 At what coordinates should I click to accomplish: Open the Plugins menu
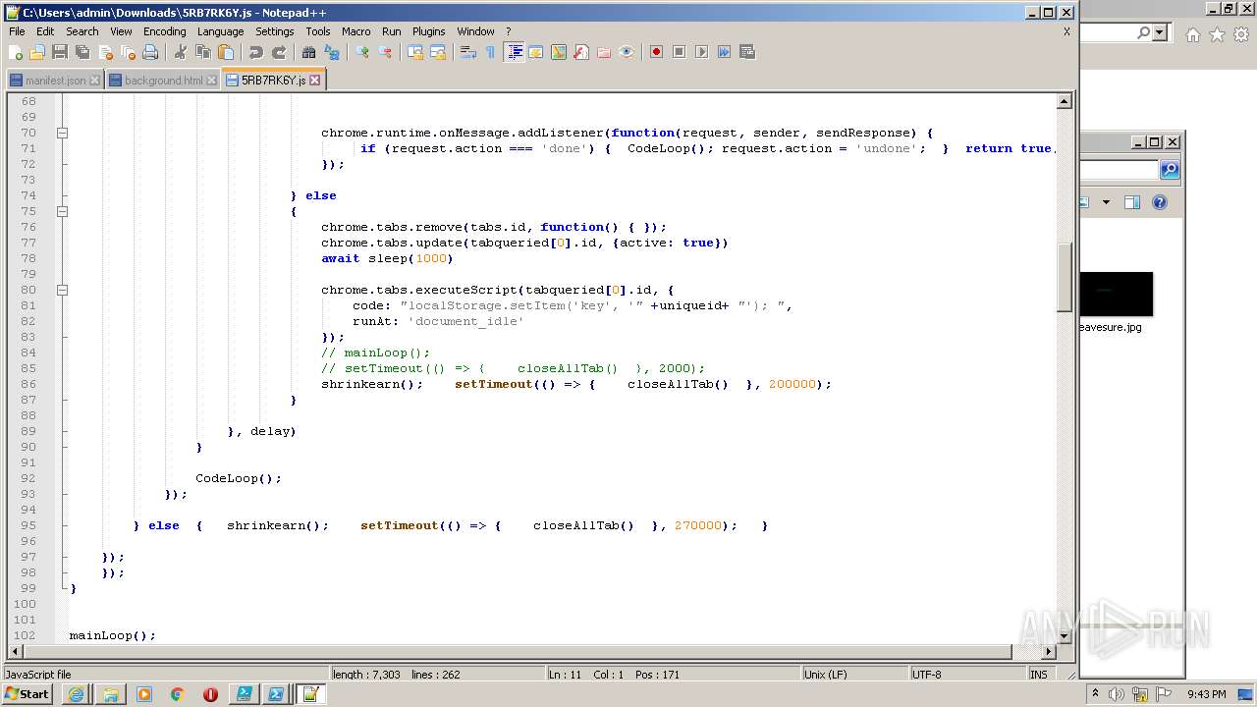[x=428, y=31]
